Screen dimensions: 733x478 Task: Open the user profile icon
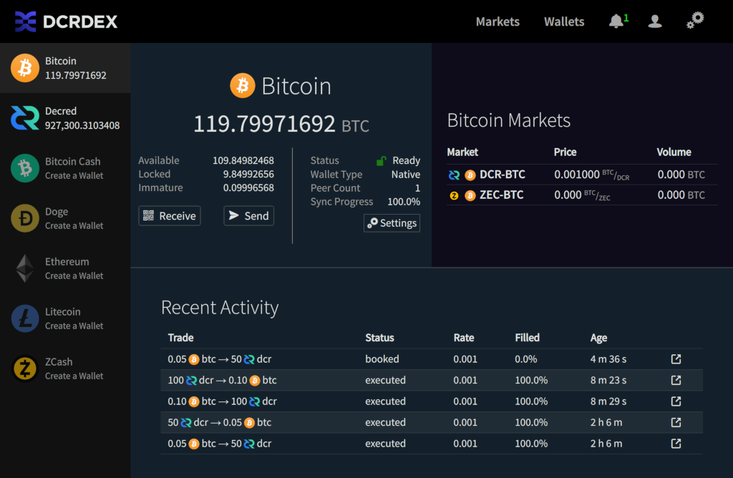[x=655, y=21]
